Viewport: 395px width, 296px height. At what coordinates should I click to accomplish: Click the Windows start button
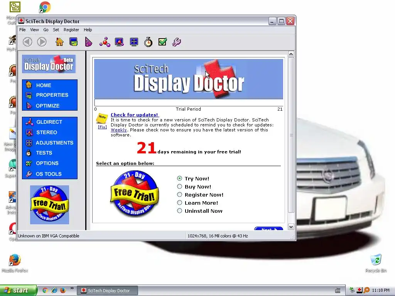[x=19, y=290]
